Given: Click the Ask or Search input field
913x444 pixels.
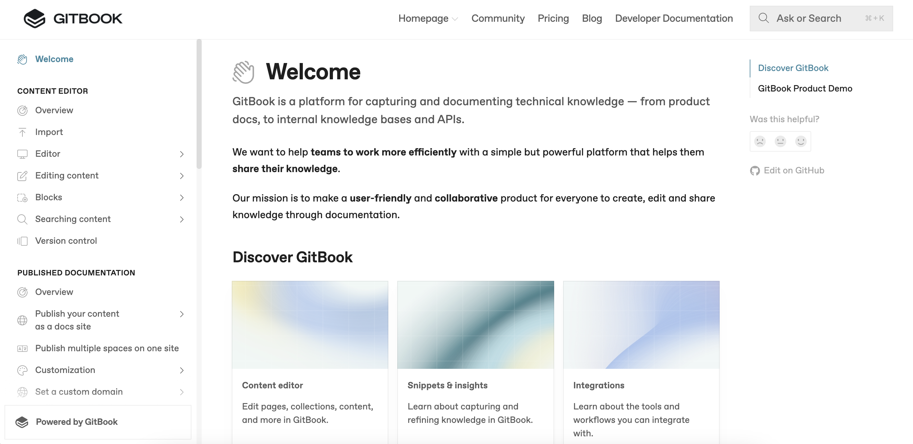Looking at the screenshot, I should click(x=821, y=18).
